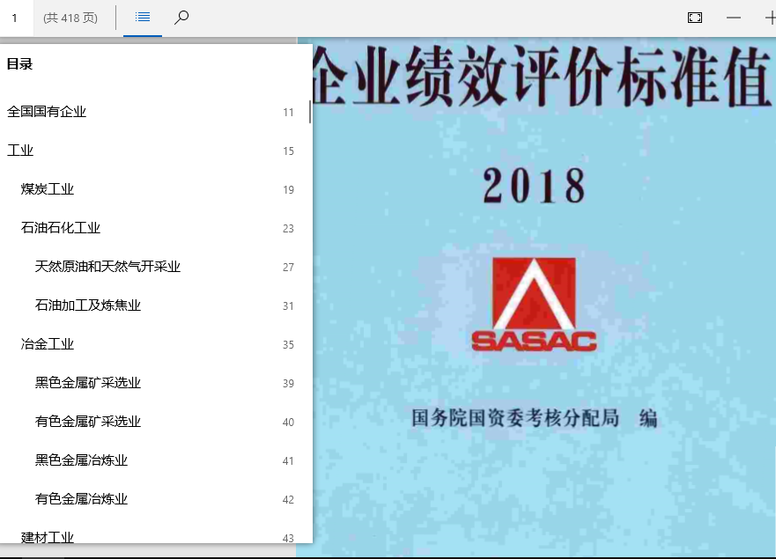Screen dimensions: 776x559
Task: Click the cover title 企业绩效评价标准值
Action: pyautogui.click(x=543, y=77)
